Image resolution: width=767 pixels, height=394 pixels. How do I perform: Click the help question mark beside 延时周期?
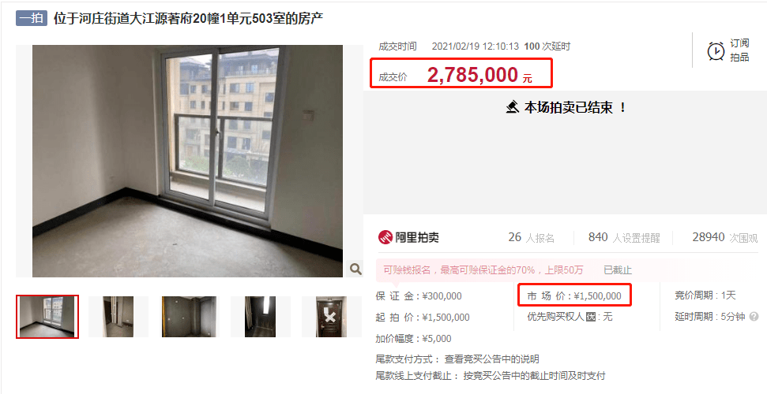[754, 317]
